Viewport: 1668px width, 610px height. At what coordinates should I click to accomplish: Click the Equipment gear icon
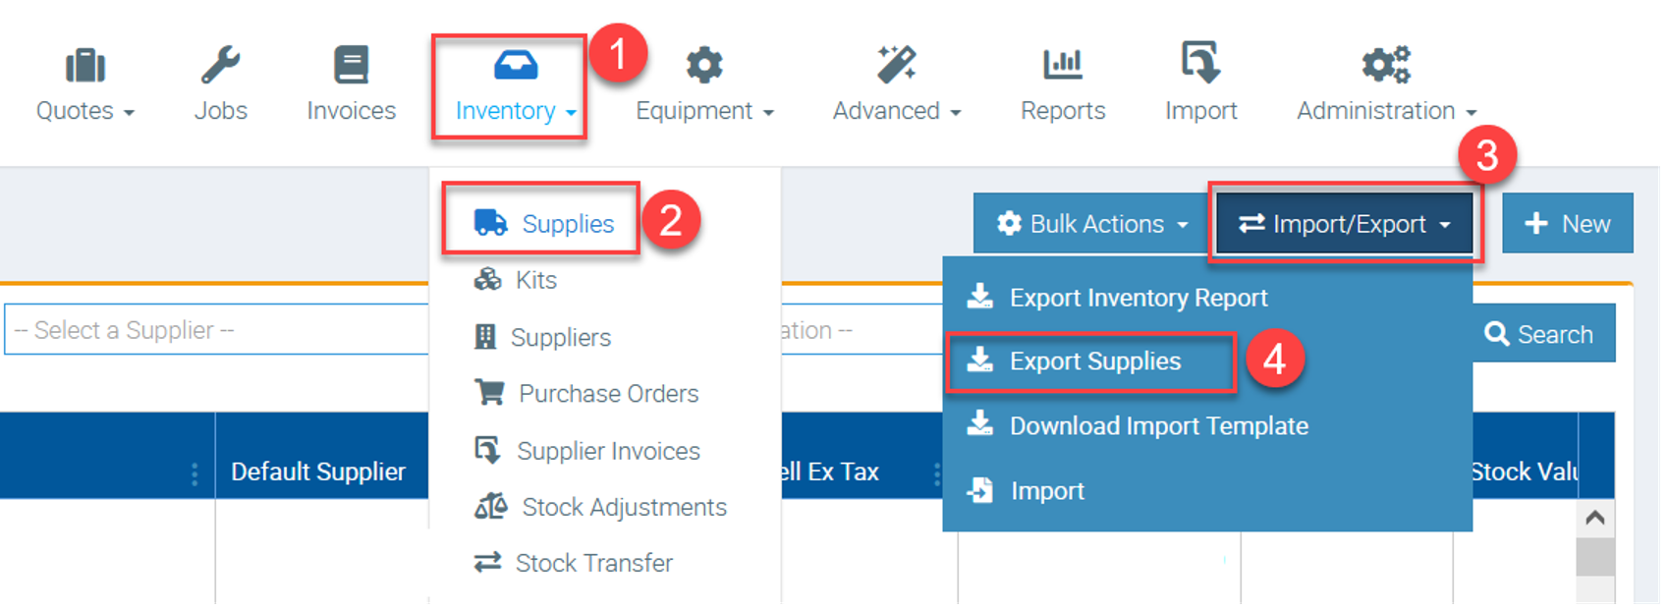pyautogui.click(x=704, y=66)
